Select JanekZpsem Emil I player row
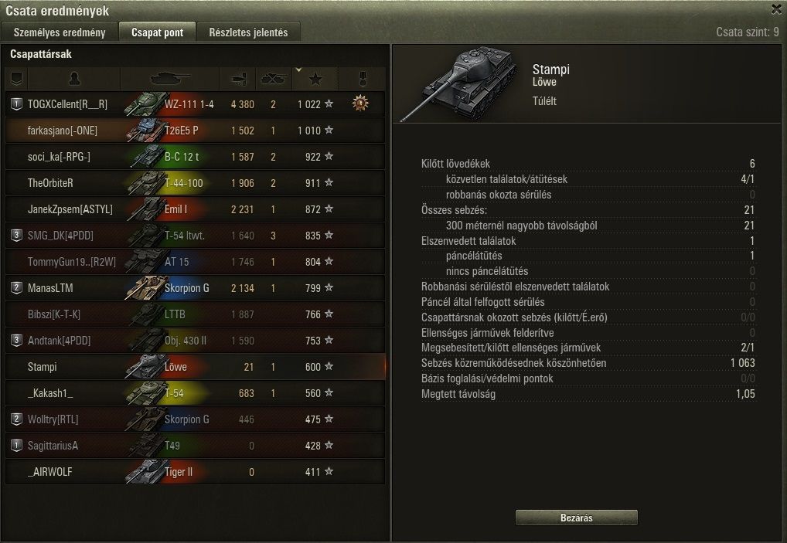 [x=196, y=209]
